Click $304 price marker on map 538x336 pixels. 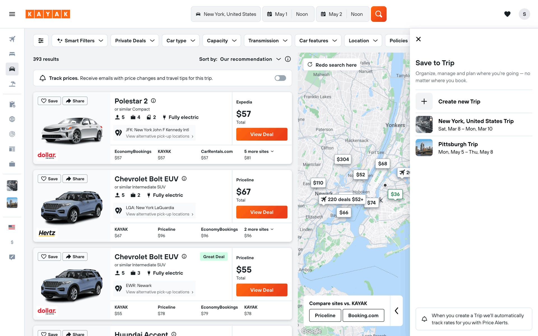pyautogui.click(x=343, y=159)
